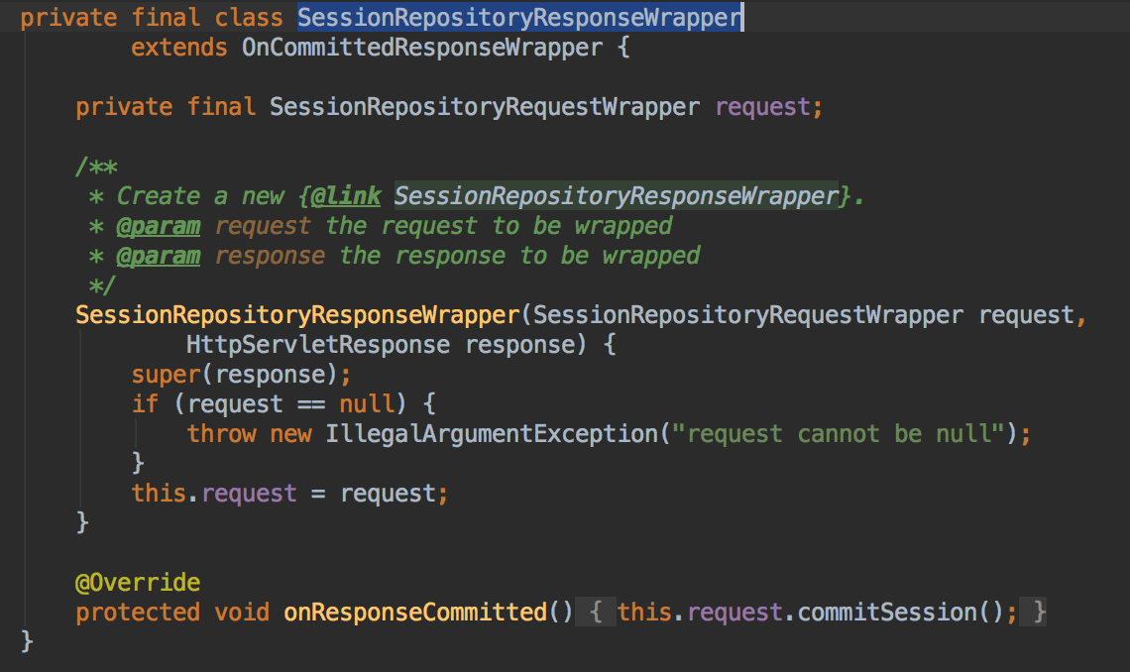Viewport: 1130px width, 672px height.
Task: Click the constructor name SessionRepositoryResponseWrapper
Action: tap(297, 315)
